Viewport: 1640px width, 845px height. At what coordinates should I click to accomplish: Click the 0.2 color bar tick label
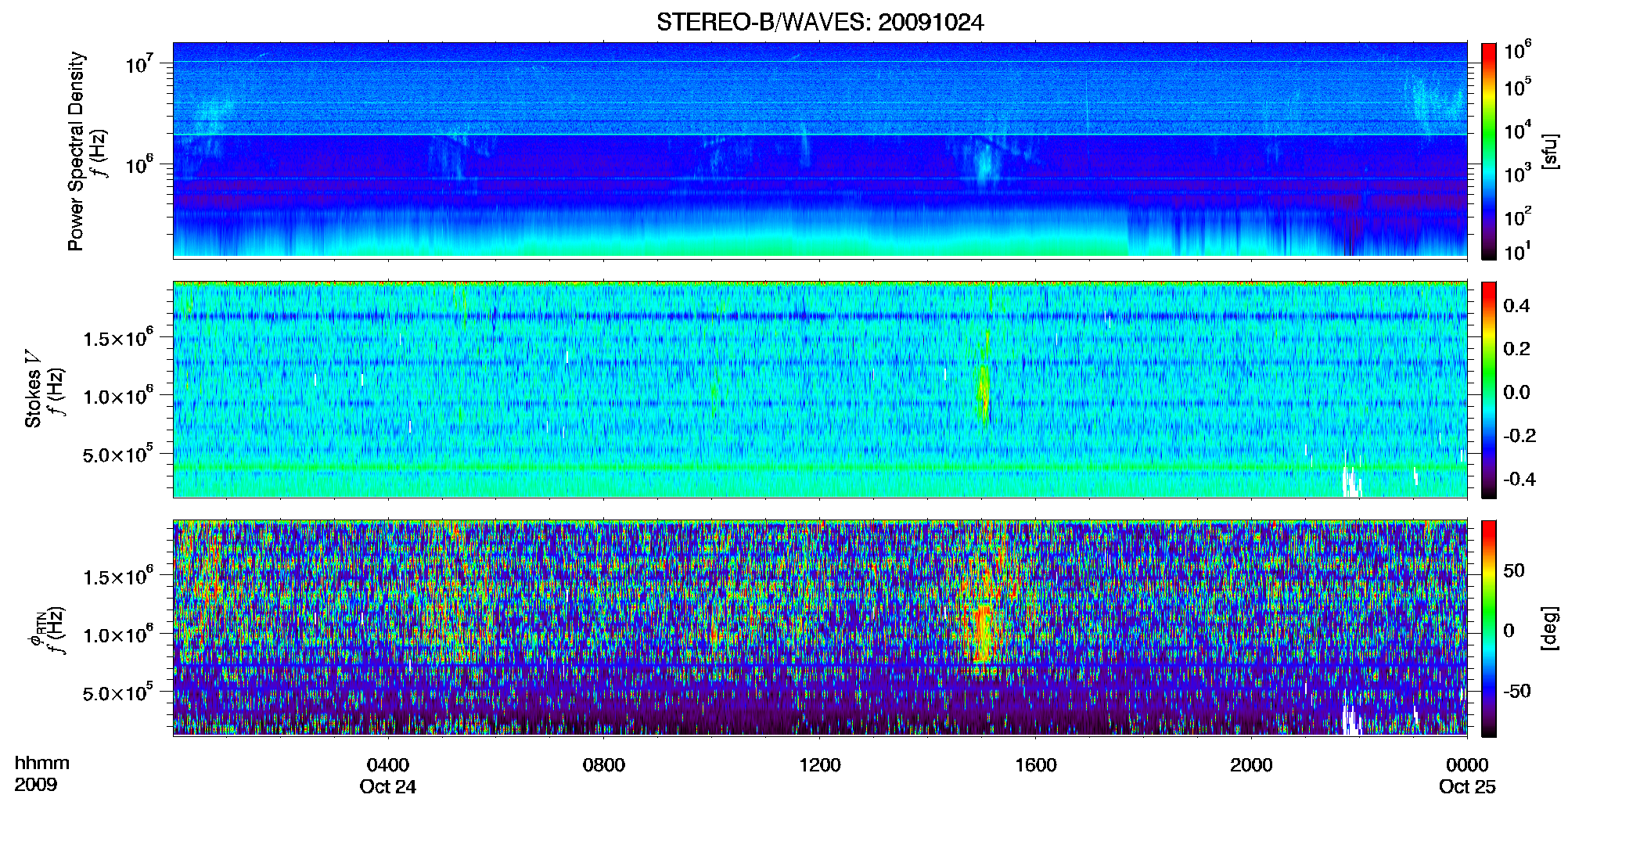[x=1516, y=349]
